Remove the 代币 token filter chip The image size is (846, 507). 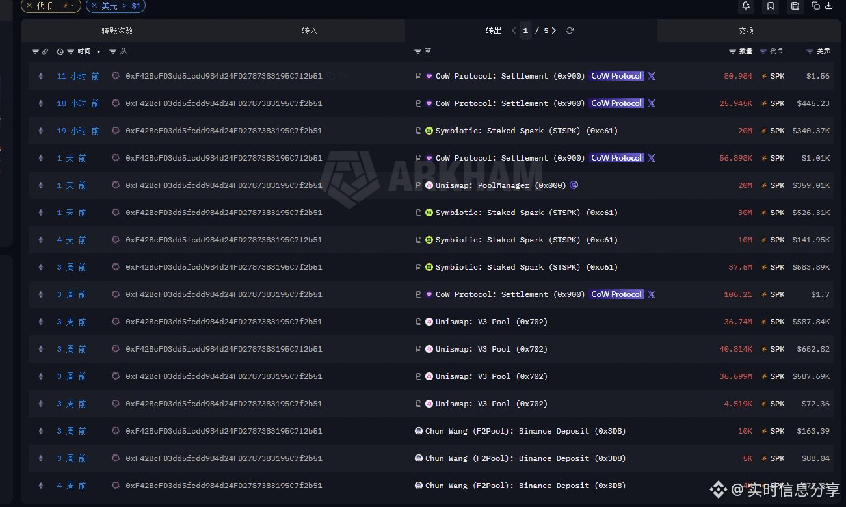tap(29, 5)
